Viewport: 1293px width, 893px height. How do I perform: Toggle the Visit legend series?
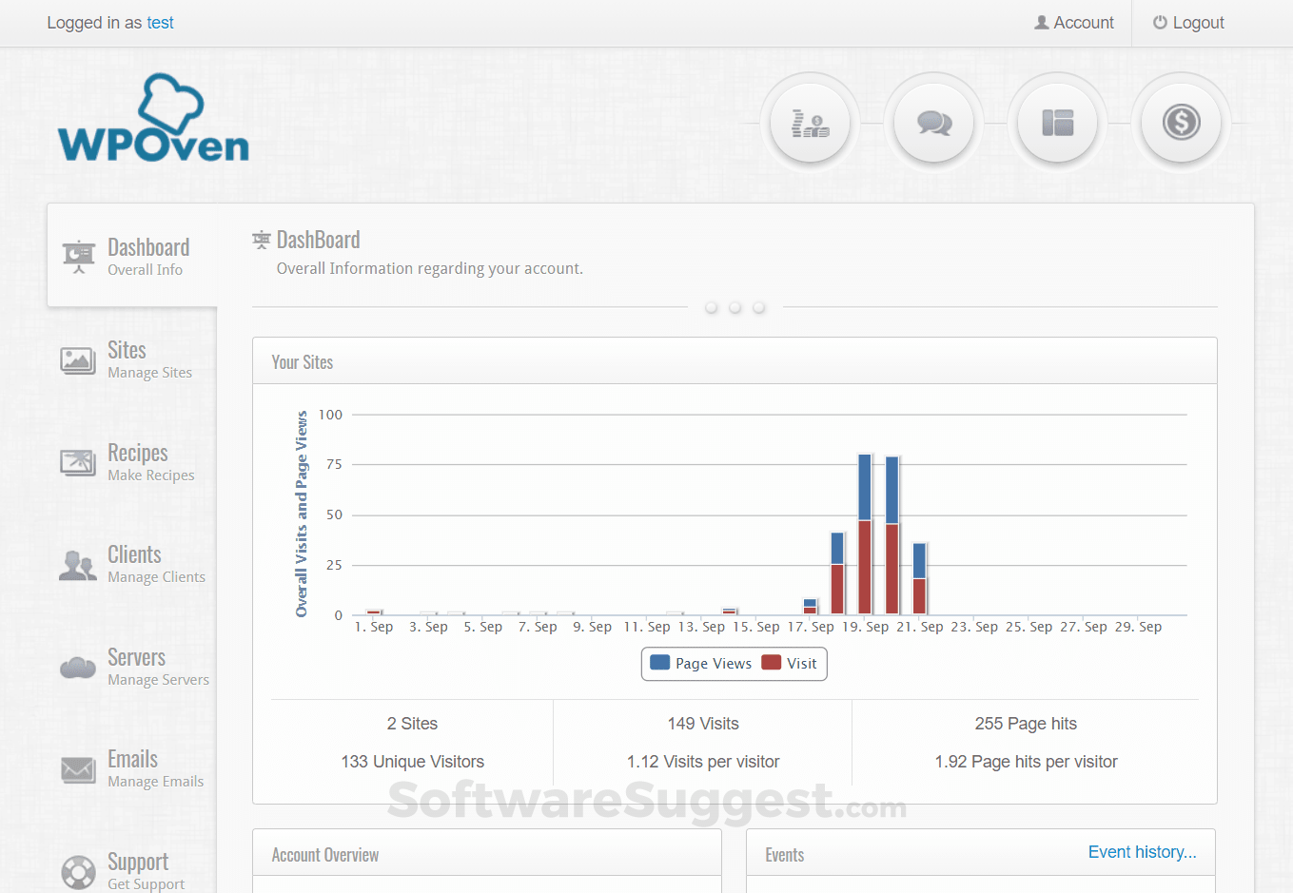[x=790, y=663]
